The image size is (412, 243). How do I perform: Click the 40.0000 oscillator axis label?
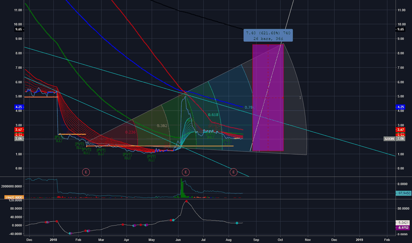[16, 217]
